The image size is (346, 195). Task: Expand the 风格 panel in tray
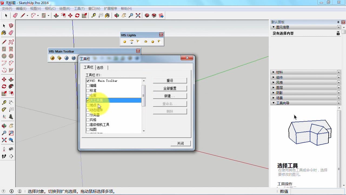pos(274,82)
